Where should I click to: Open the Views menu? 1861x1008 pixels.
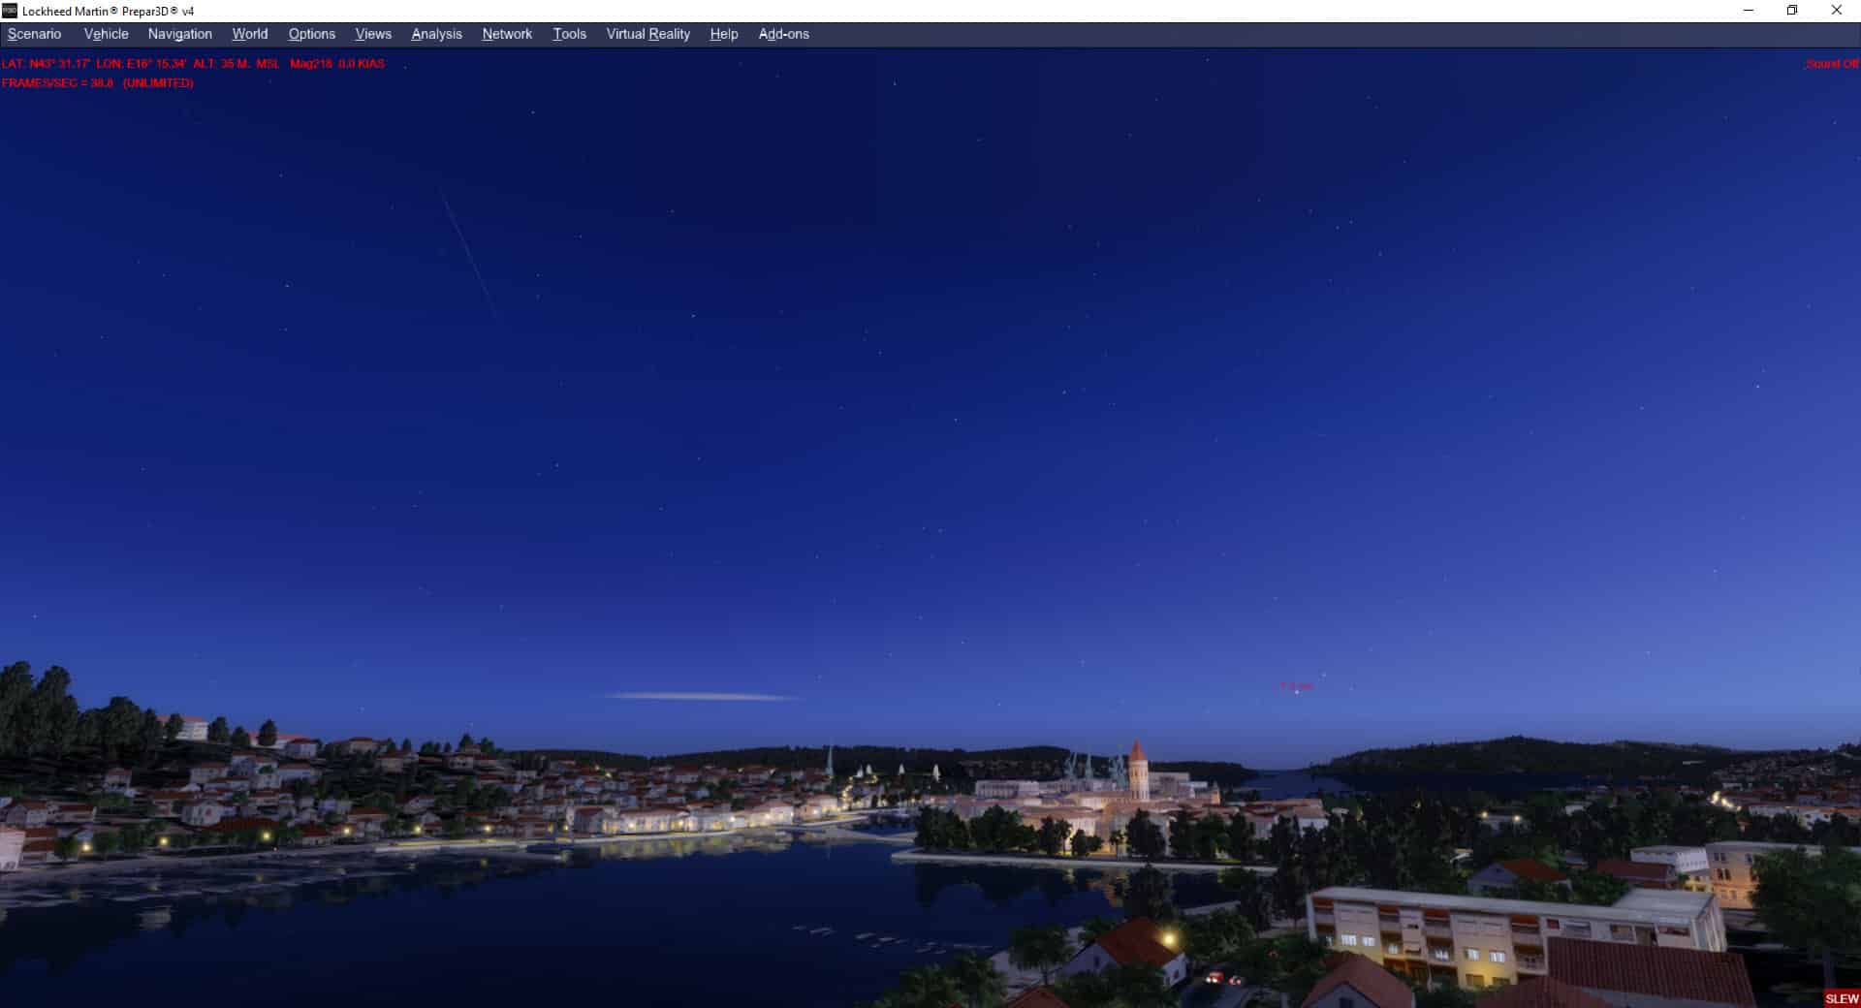[373, 34]
